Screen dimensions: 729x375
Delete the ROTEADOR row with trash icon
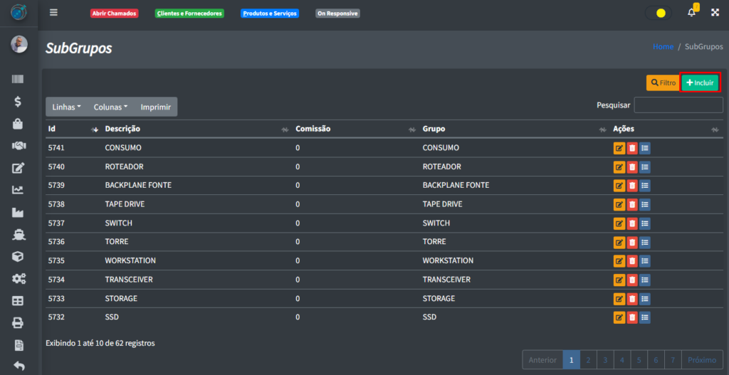tap(632, 167)
